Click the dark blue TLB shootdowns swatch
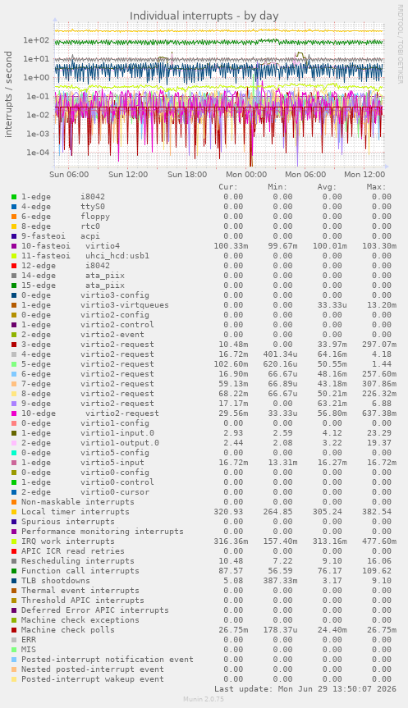 (x=14, y=581)
